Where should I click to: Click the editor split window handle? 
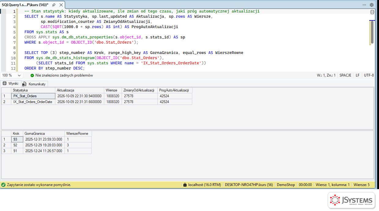[x=372, y=12]
